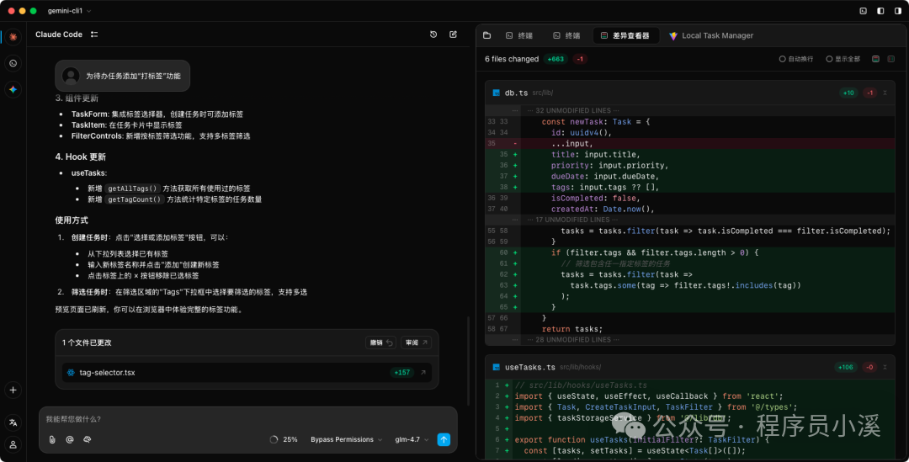Click the '6 files changed' text
Viewport: 909px width, 462px height.
[x=512, y=59]
